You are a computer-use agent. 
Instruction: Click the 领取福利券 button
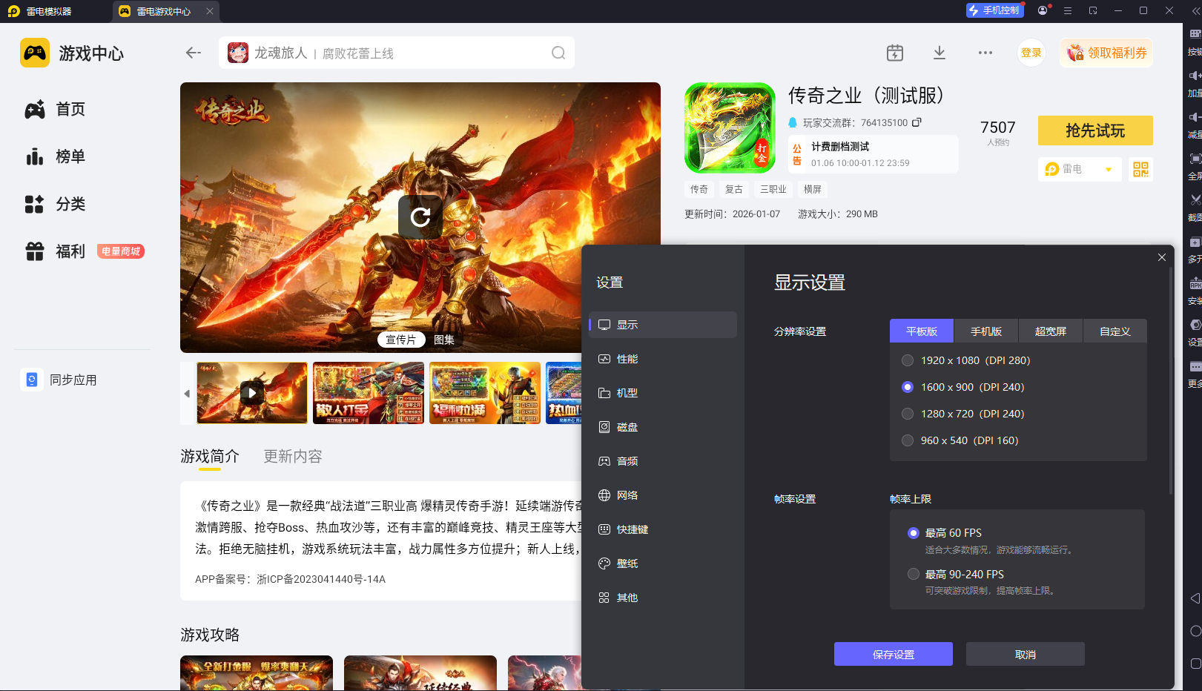coord(1106,53)
